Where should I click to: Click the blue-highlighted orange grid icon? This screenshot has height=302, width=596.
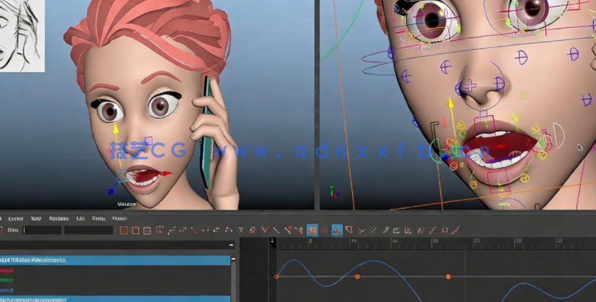312,230
